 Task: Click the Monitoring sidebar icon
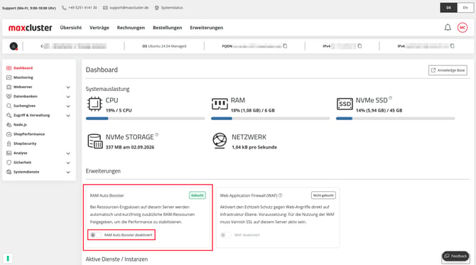(9, 77)
